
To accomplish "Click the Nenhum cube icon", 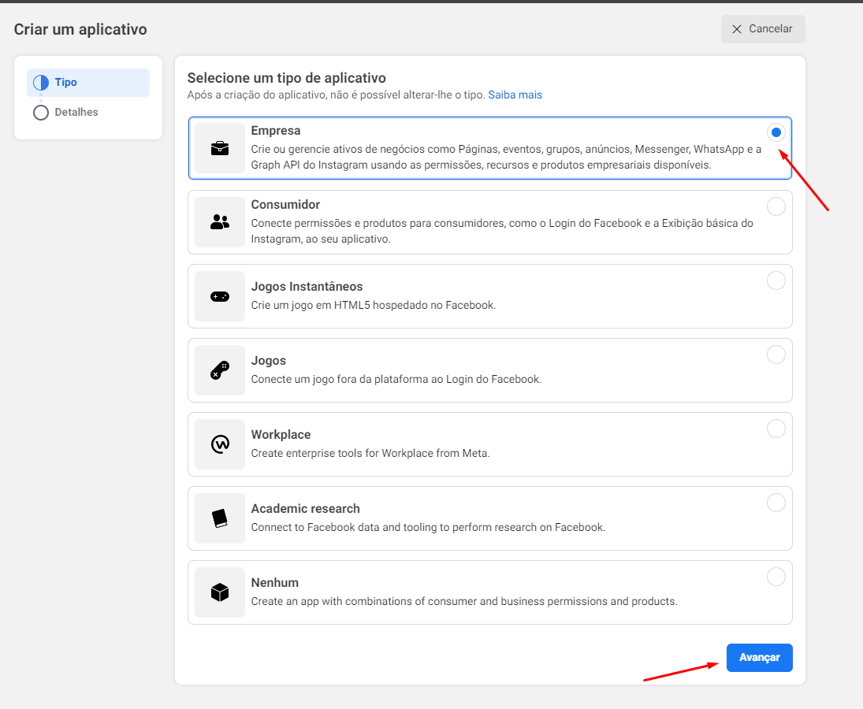I will (220, 592).
